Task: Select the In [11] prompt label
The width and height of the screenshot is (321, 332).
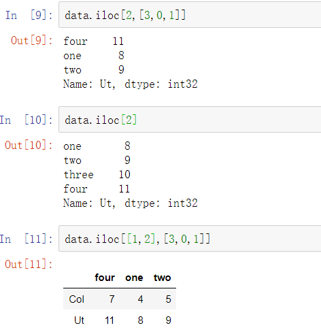Action: pyautogui.click(x=27, y=239)
